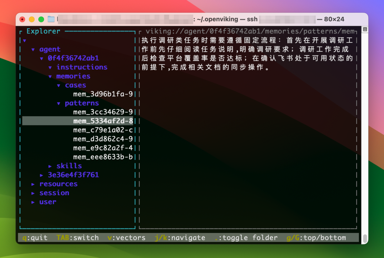Click the v:vectors shortcut in status bar

(x=126, y=238)
